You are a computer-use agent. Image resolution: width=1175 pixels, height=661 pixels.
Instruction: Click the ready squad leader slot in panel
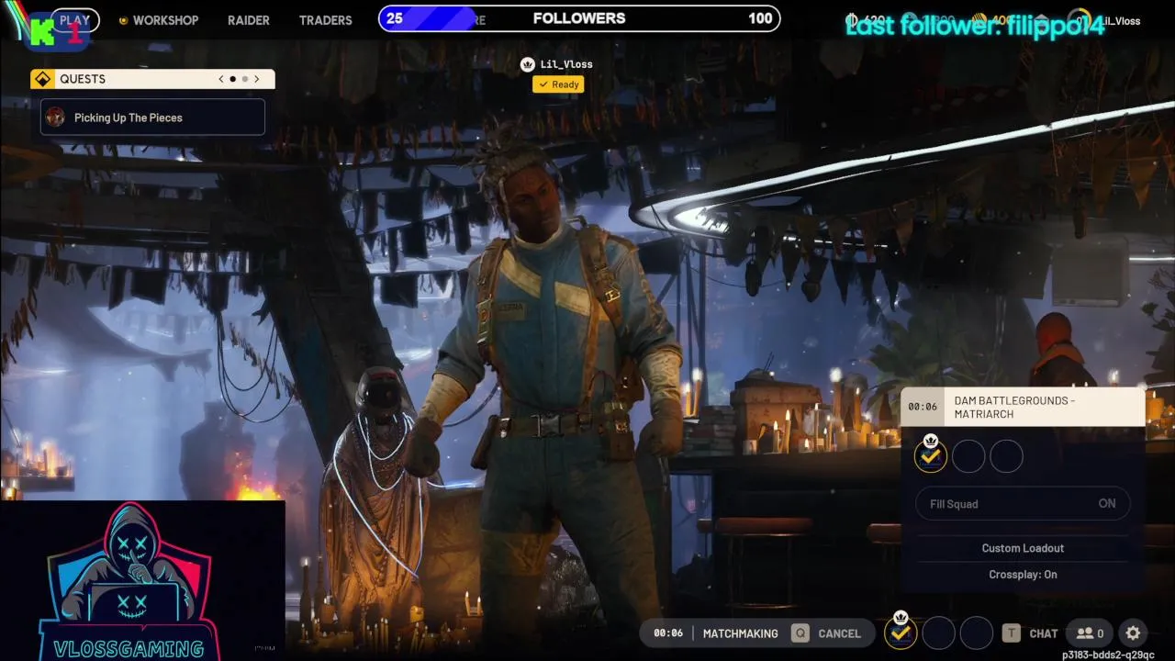tap(930, 456)
